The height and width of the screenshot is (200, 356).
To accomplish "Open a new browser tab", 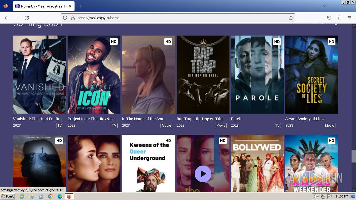I will pyautogui.click(x=80, y=6).
